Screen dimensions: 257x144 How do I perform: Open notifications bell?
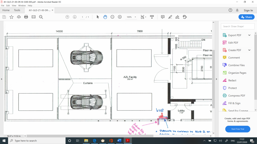pos(237,10)
